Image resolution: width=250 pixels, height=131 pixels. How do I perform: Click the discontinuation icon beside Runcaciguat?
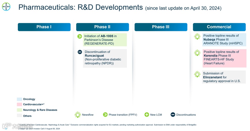(x=80, y=52)
